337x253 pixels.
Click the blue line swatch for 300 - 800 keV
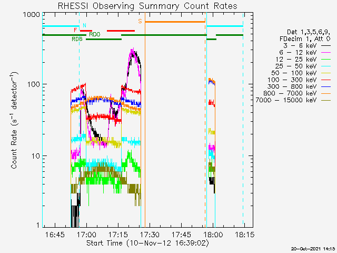326,86
